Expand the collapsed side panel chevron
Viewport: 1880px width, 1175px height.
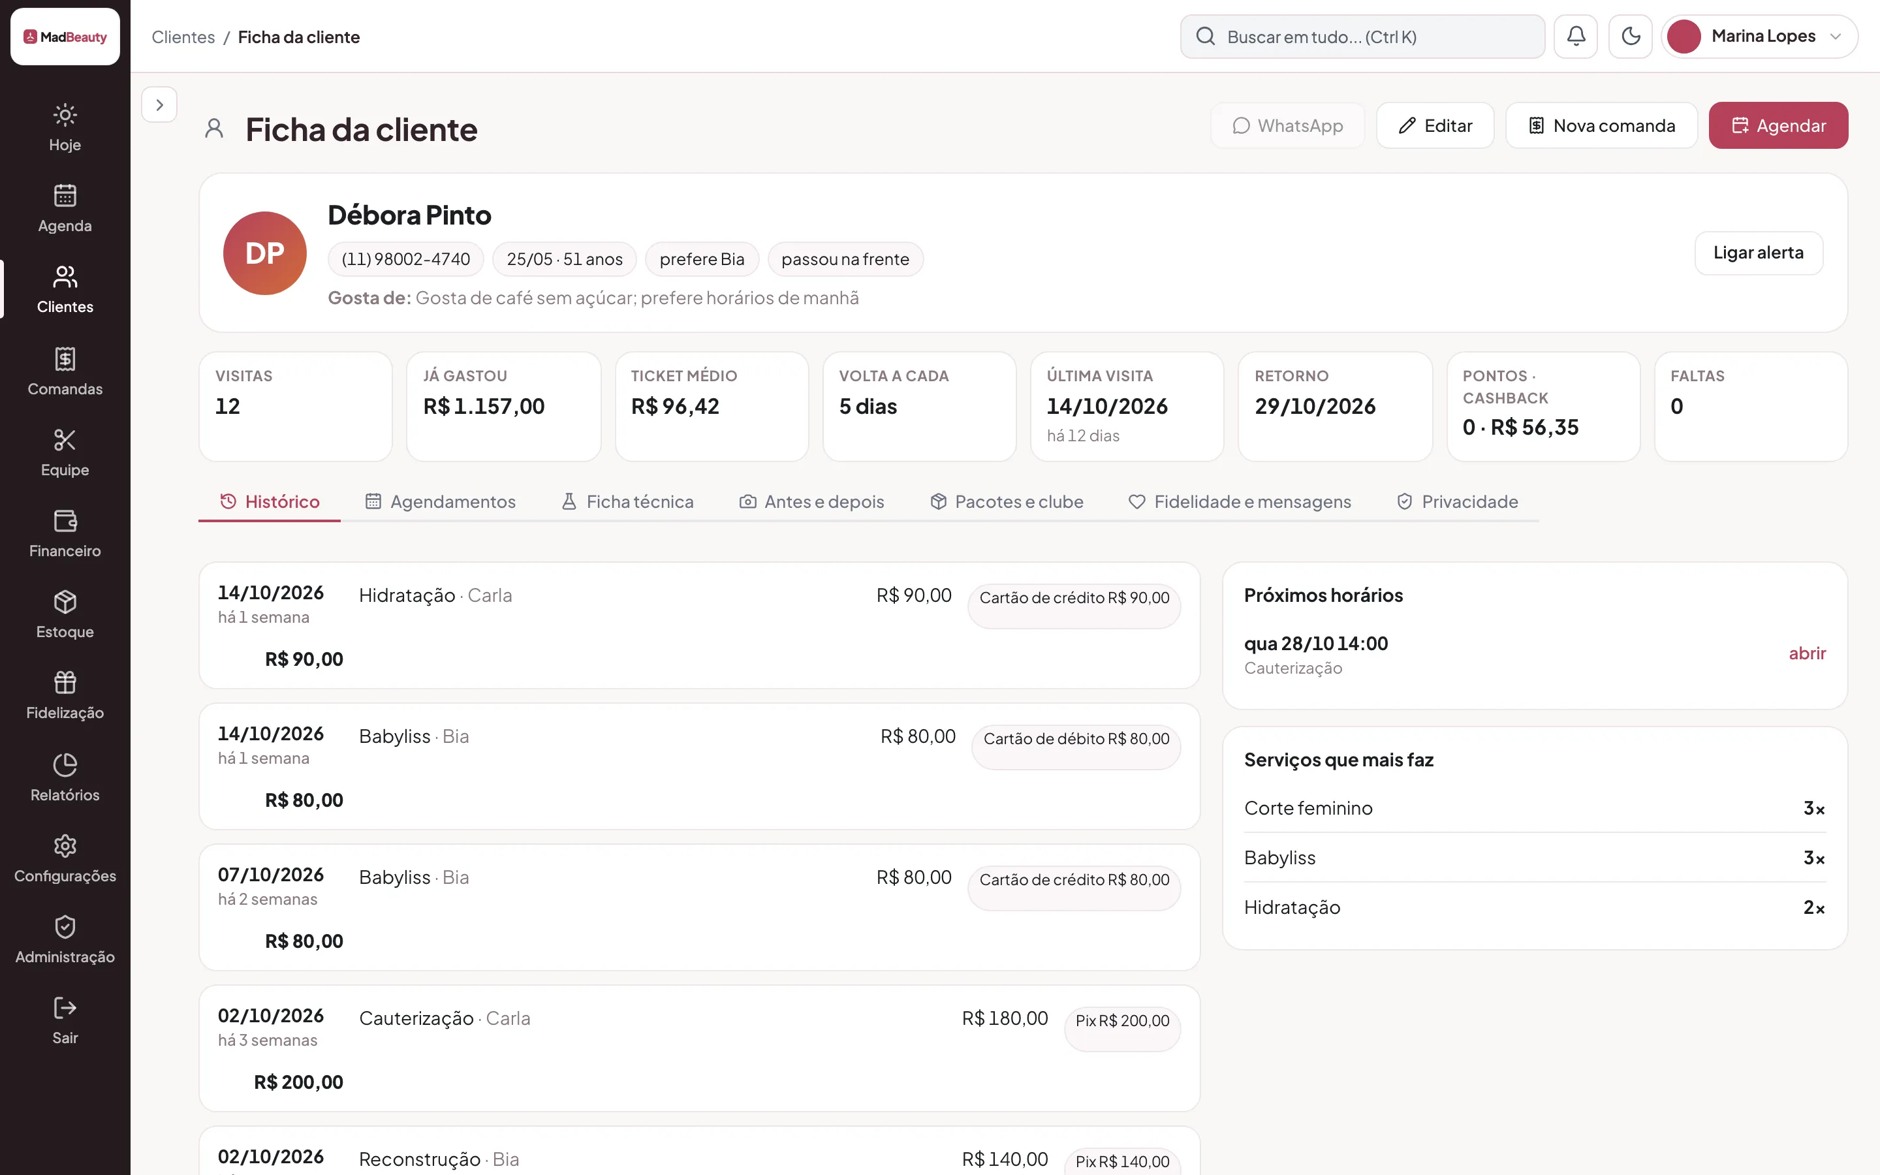coord(159,105)
